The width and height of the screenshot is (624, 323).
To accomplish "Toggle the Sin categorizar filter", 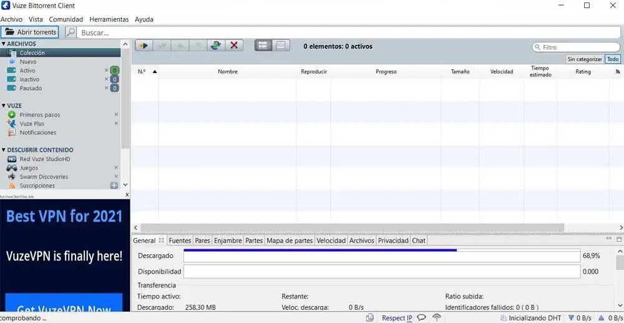I will 585,59.
